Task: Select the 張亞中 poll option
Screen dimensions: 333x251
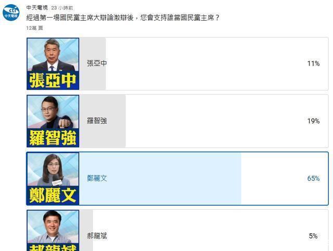Action: [x=177, y=63]
